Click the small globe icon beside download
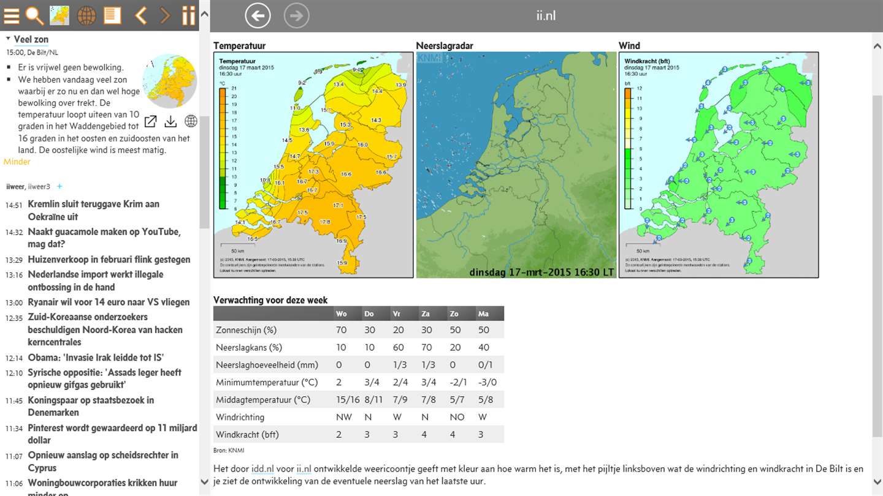Viewport: 883px width, 496px height. pos(191,121)
